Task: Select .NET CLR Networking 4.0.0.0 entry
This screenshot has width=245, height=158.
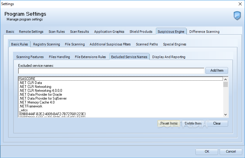Action: click(x=121, y=91)
